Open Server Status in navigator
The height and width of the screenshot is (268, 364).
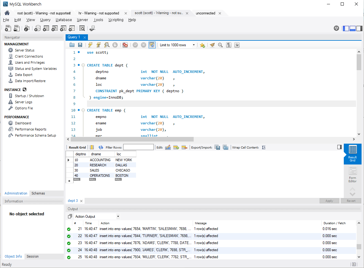25,50
